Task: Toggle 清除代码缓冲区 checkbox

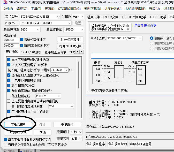Action: pos(21,40)
